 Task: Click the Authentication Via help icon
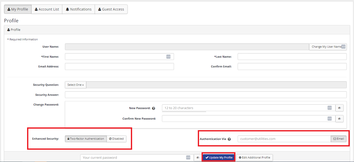(x=229, y=139)
